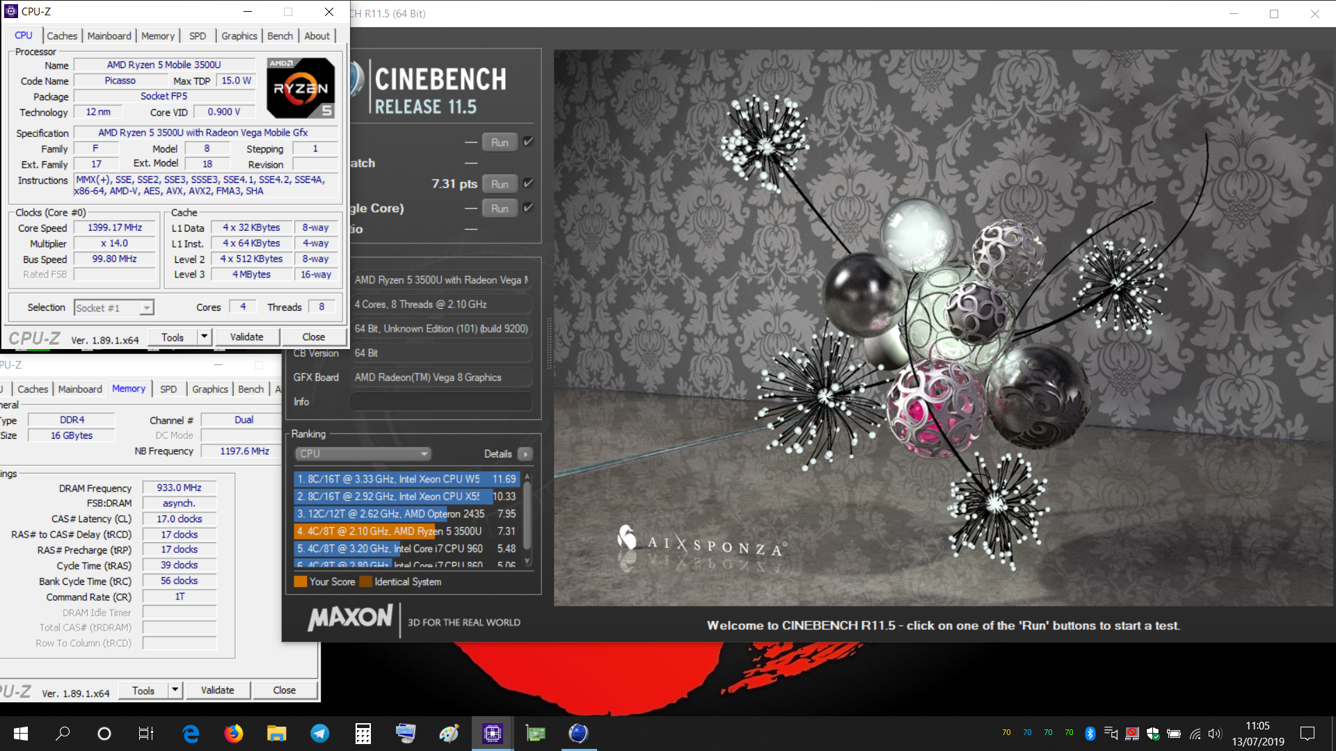The height and width of the screenshot is (751, 1336).
Task: Switch to Memory tab in top CPU-Z window
Action: pos(158,36)
